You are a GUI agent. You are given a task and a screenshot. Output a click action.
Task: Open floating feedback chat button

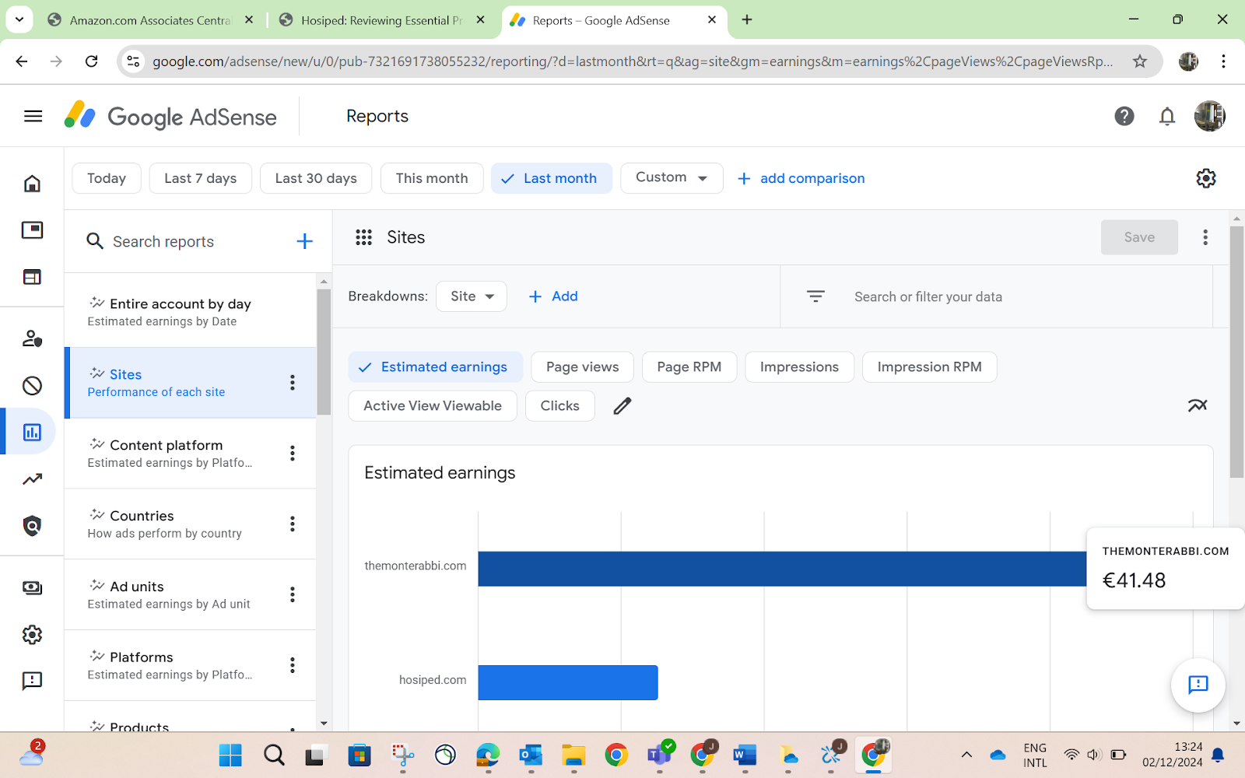(x=1198, y=685)
